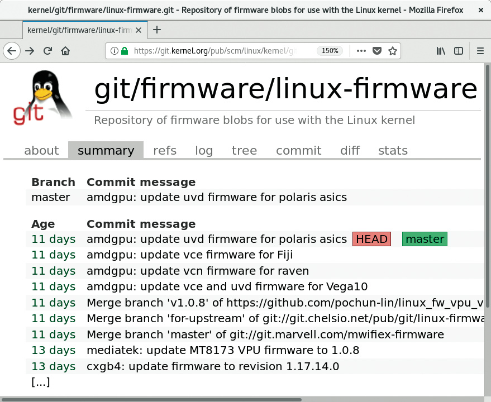Reload the current page

pyautogui.click(x=47, y=51)
